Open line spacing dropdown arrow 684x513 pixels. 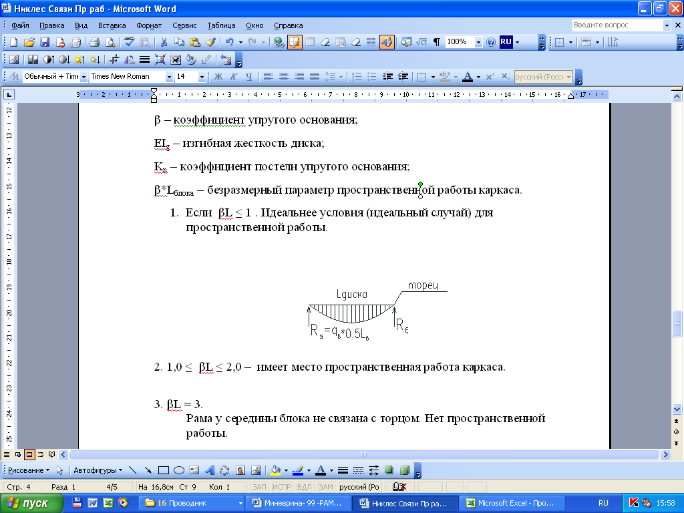341,77
